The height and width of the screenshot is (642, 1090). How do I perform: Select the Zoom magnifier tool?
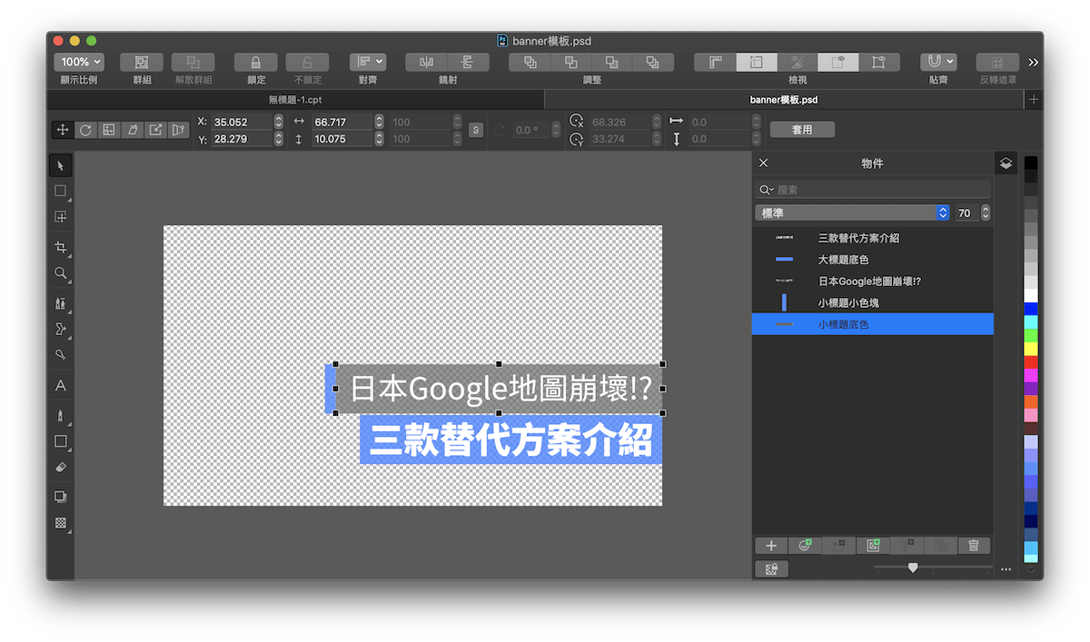coord(61,272)
